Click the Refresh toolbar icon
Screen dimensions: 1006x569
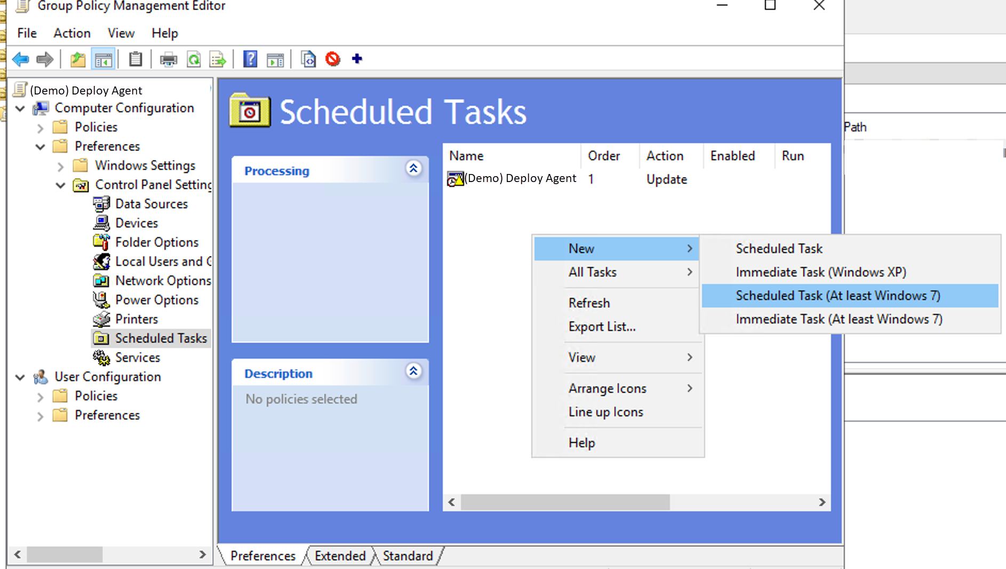click(x=194, y=59)
